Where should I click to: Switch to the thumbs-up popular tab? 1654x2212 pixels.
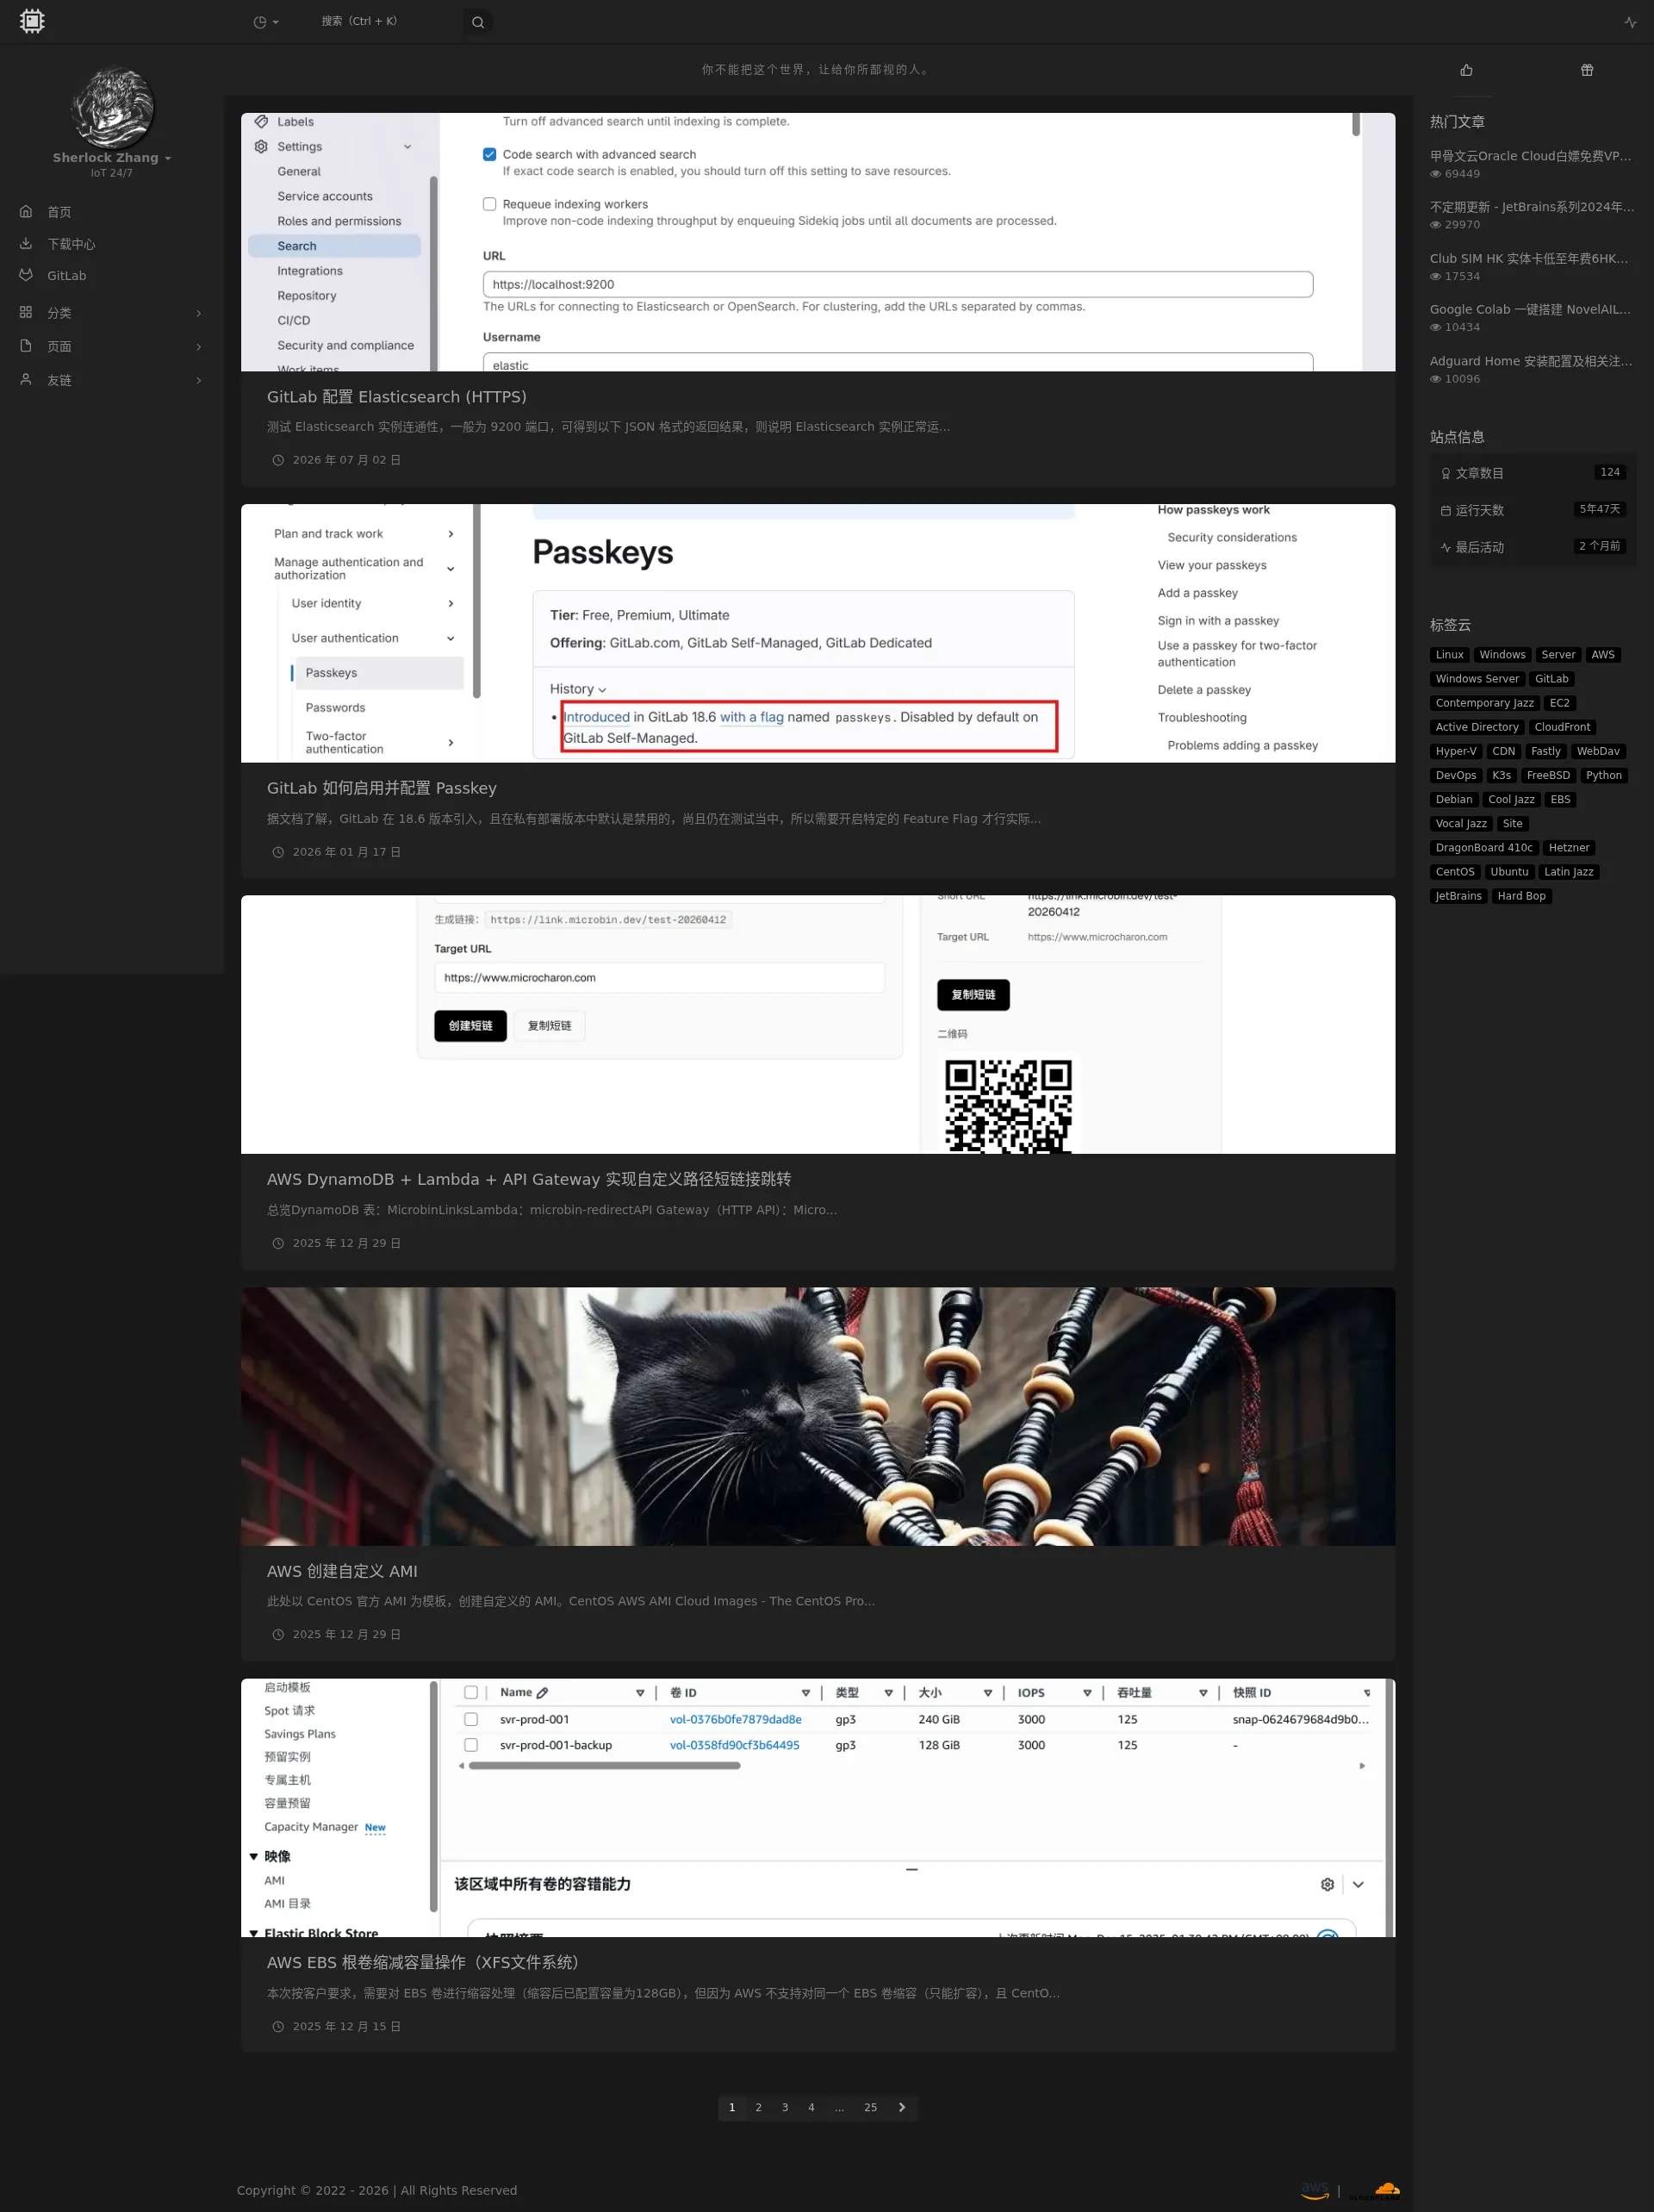click(1466, 70)
